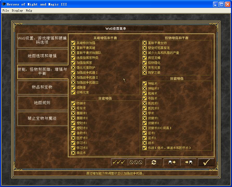Toggle the 巫术I checkbox
The image size is (232, 187).
click(144, 133)
